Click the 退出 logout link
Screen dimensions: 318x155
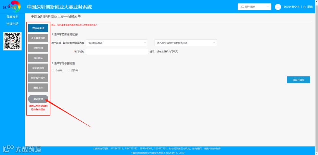tap(310, 7)
